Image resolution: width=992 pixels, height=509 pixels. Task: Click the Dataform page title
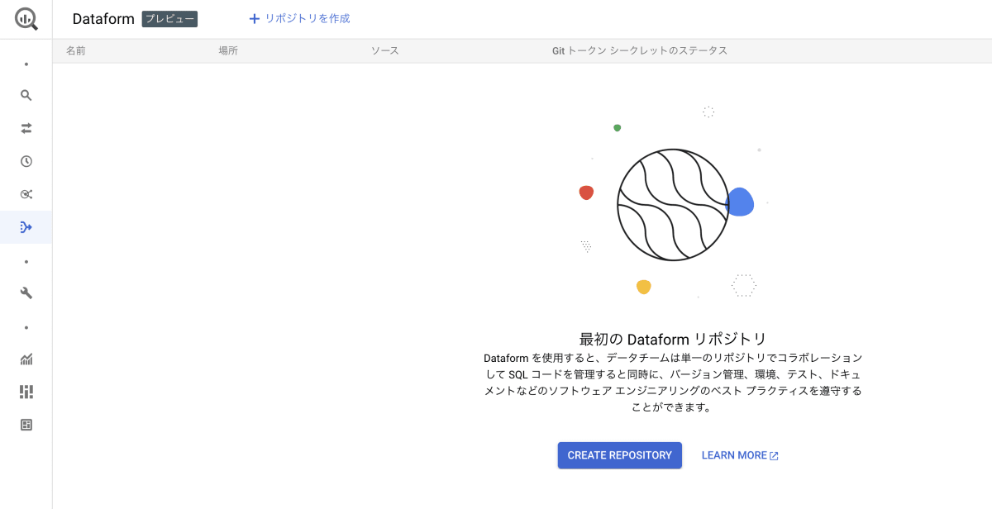tap(103, 19)
